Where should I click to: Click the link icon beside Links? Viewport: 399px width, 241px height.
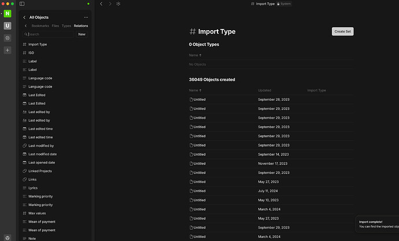pos(25,179)
